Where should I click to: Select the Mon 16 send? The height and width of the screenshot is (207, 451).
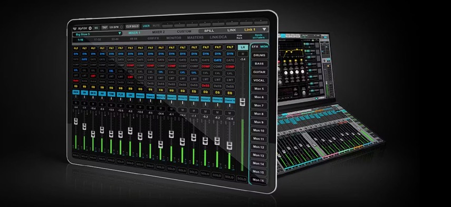pyautogui.click(x=258, y=181)
